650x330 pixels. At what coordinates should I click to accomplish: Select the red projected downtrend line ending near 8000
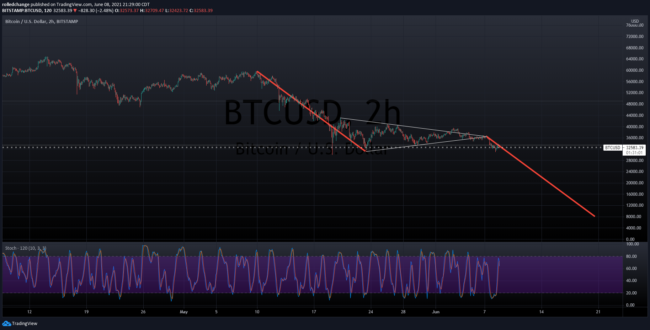[540, 176]
